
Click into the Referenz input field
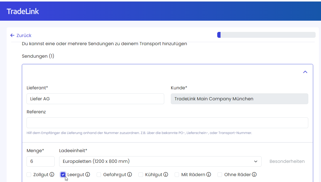coord(167,123)
